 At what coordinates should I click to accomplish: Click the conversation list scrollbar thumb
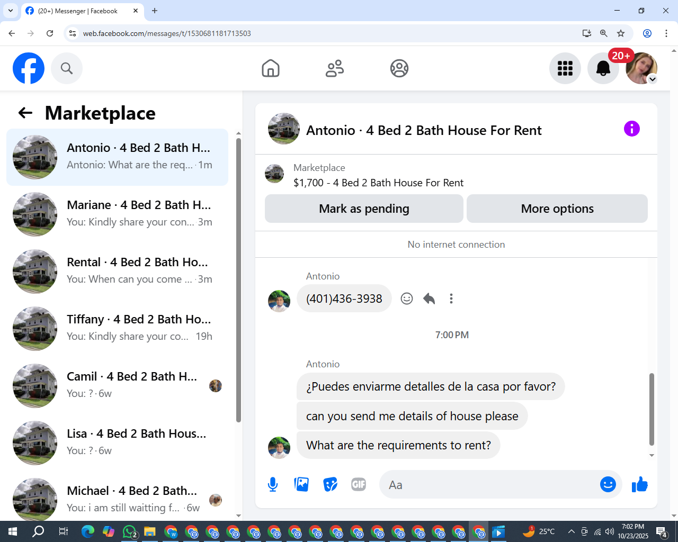tap(238, 280)
